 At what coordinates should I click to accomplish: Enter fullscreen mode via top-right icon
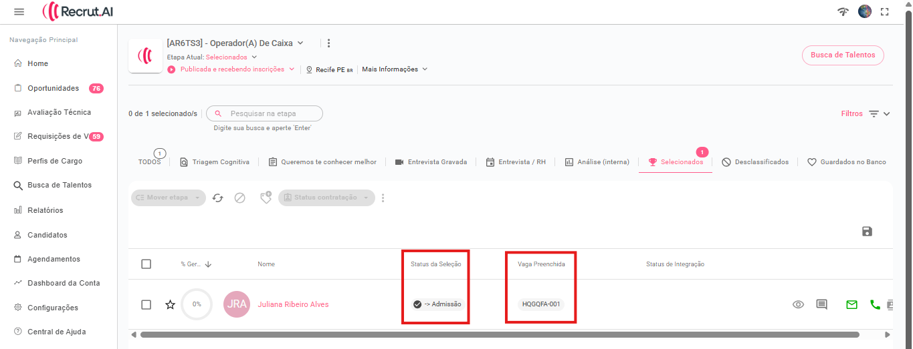(x=885, y=11)
